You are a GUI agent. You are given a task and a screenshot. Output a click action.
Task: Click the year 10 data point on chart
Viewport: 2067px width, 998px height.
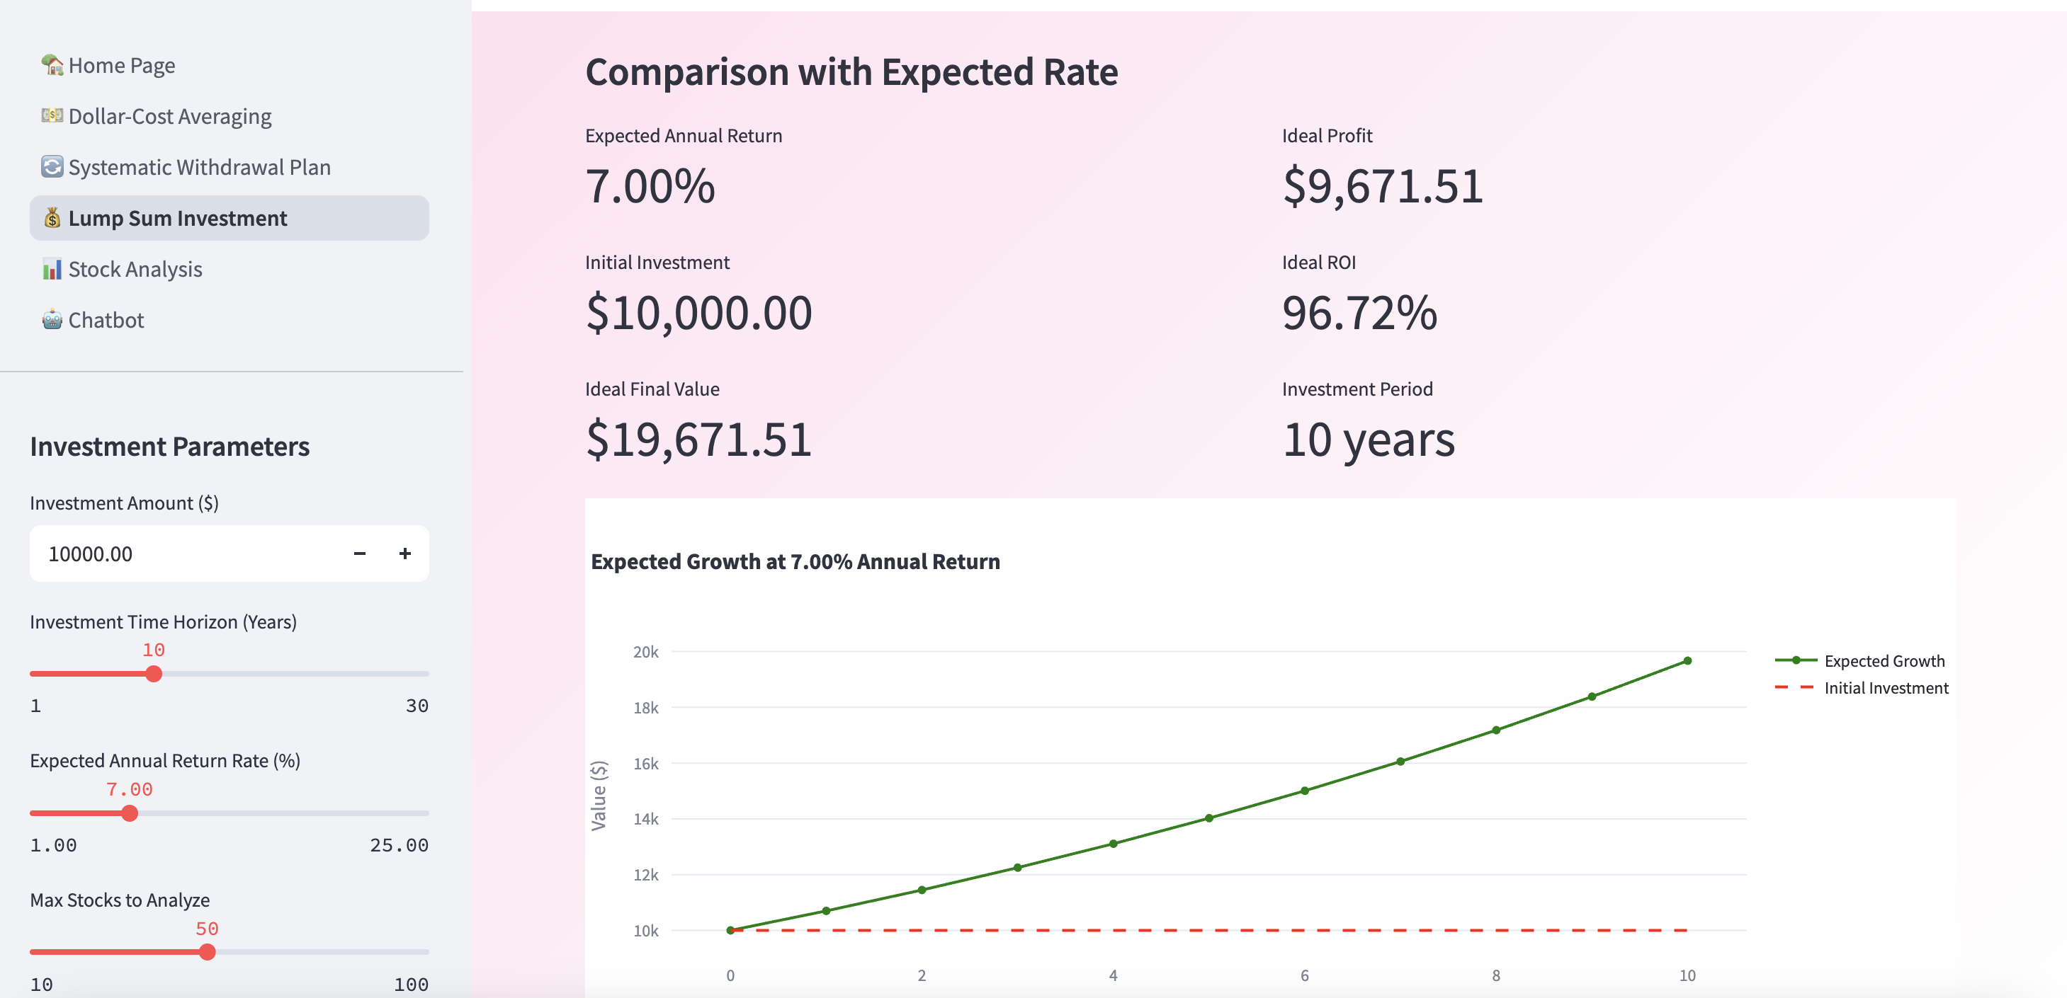[x=1687, y=661]
